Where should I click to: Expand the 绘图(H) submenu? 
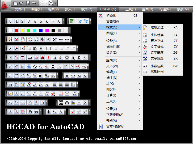tap(120, 60)
